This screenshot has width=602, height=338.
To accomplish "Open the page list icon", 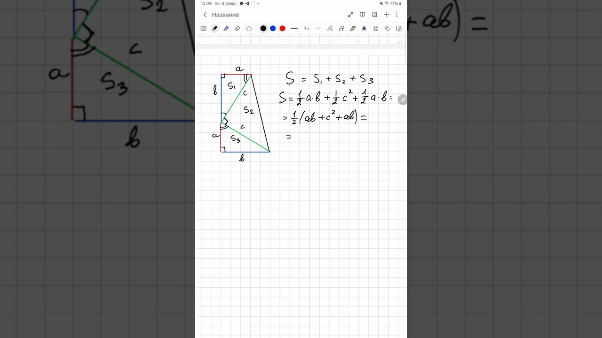I will pos(375,15).
